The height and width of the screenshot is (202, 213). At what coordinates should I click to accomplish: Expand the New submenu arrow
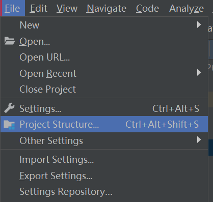[199, 25]
